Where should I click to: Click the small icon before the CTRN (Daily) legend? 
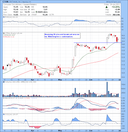point(4,33)
